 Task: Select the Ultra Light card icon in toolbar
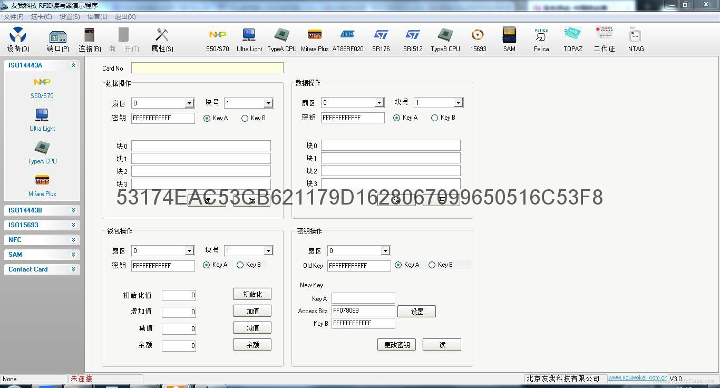click(249, 40)
